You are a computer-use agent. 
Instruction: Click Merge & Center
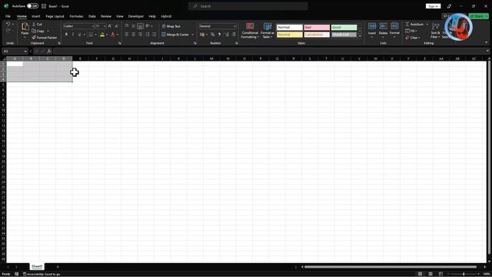click(x=175, y=35)
